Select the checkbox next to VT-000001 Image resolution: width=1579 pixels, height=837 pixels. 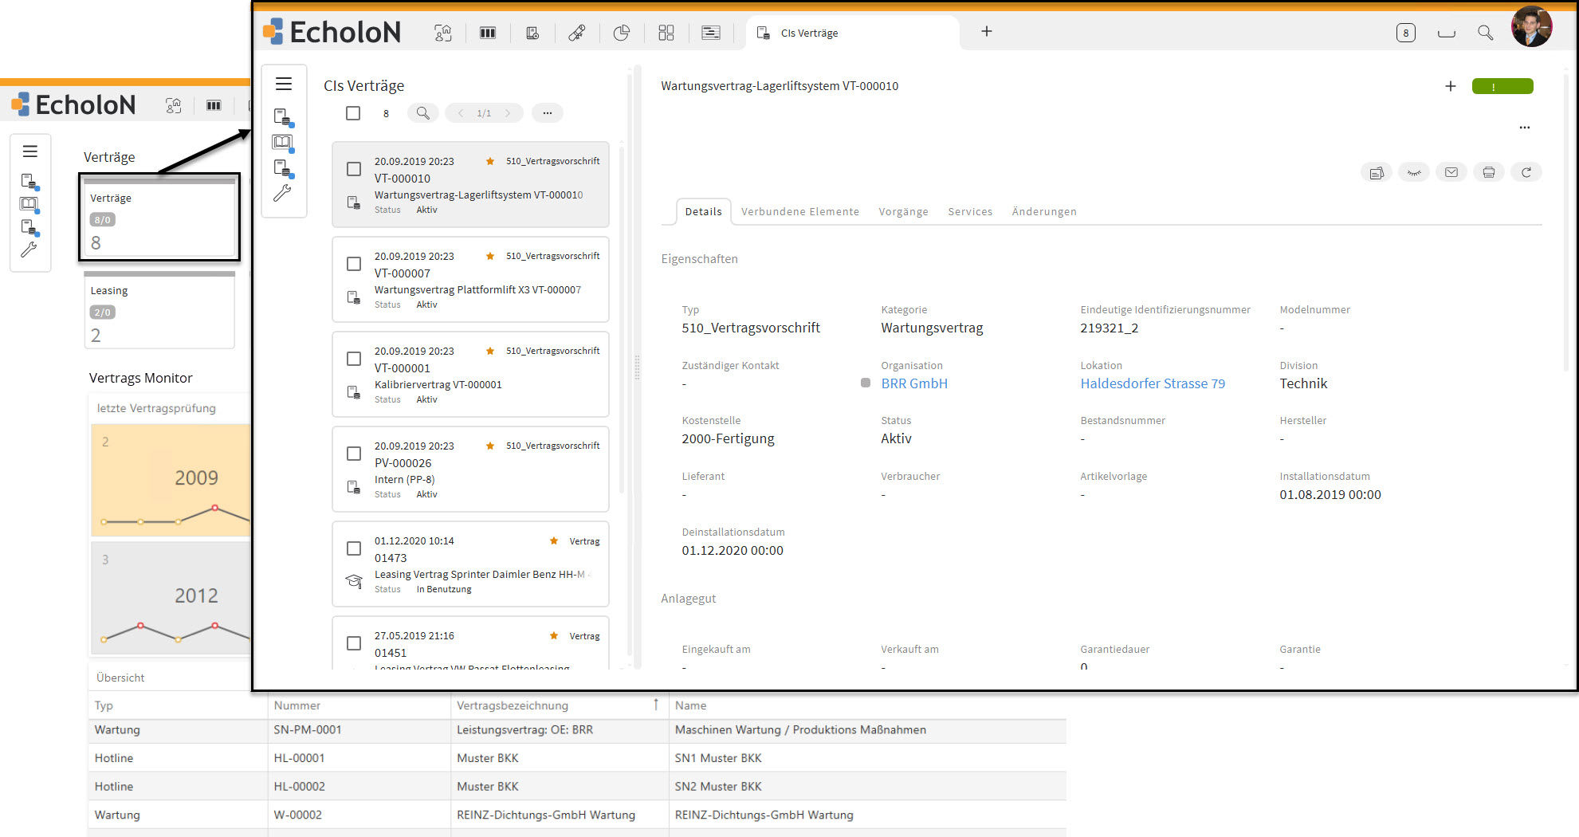coord(353,359)
